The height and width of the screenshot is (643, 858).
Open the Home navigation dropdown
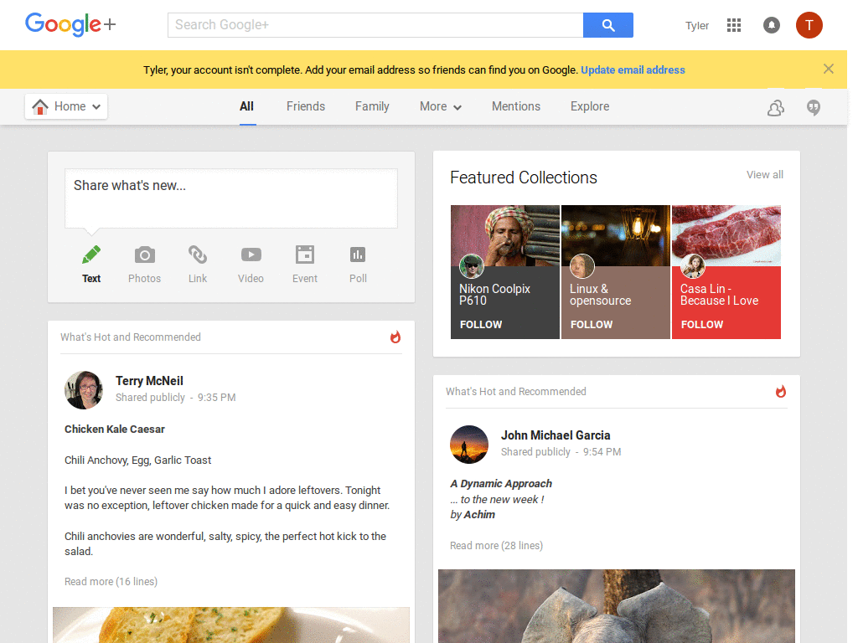(x=66, y=106)
